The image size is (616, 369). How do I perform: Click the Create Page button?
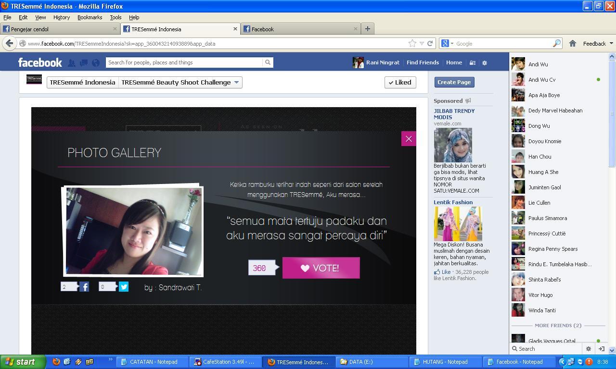click(x=454, y=82)
